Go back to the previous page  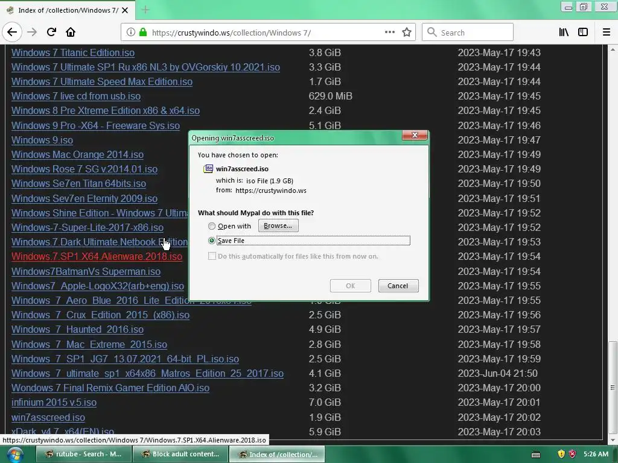click(x=12, y=33)
